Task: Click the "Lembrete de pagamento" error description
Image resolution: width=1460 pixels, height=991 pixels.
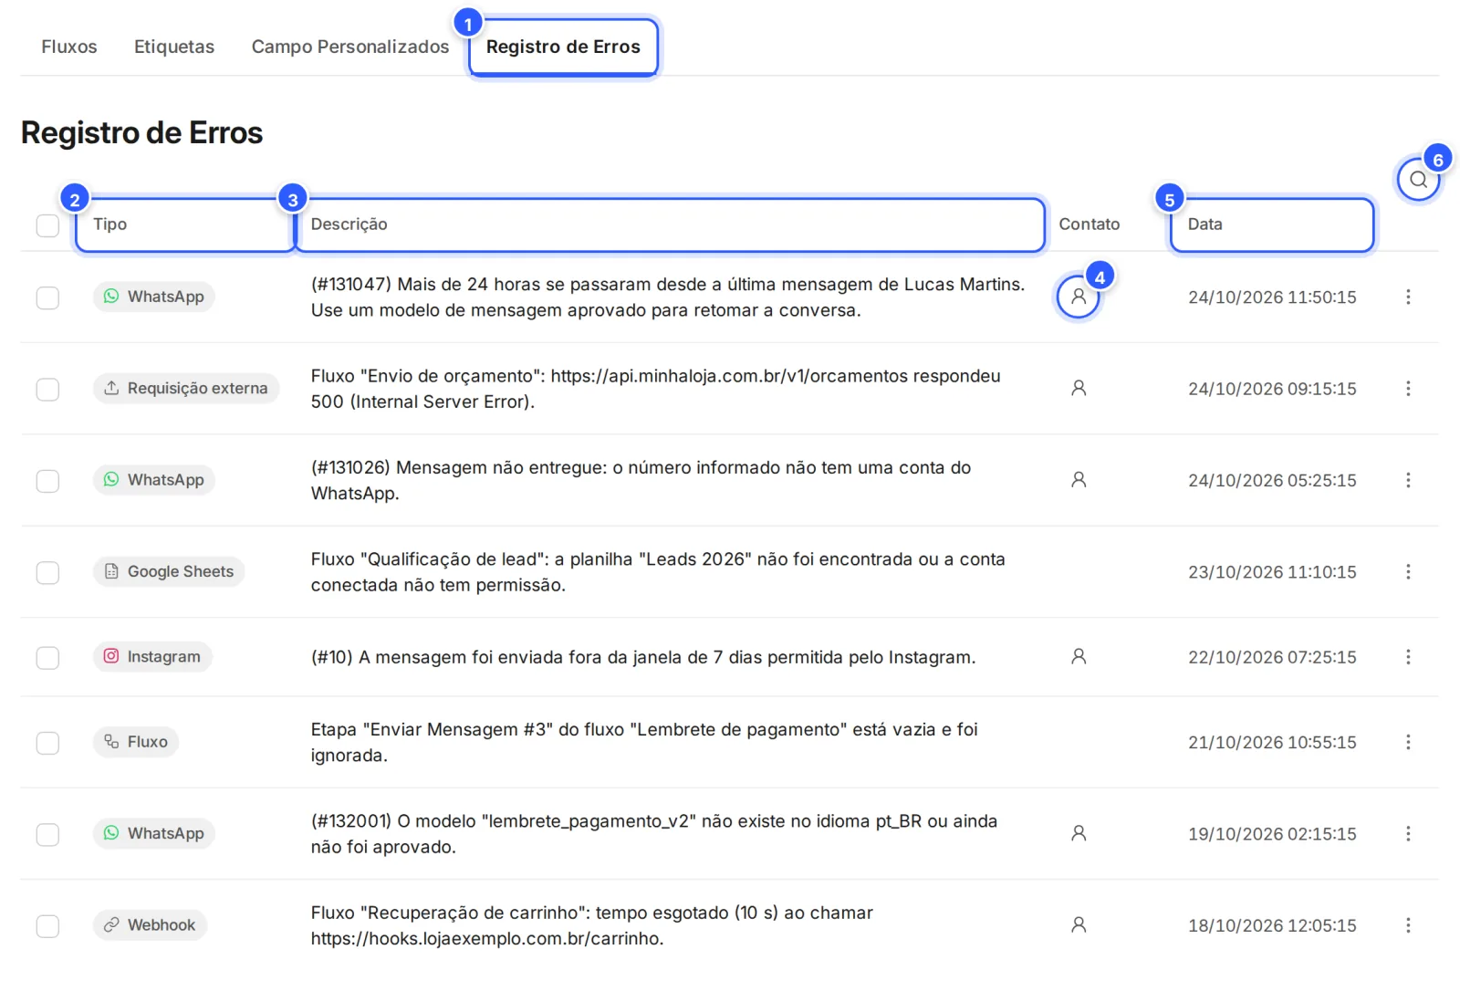Action: tap(644, 743)
